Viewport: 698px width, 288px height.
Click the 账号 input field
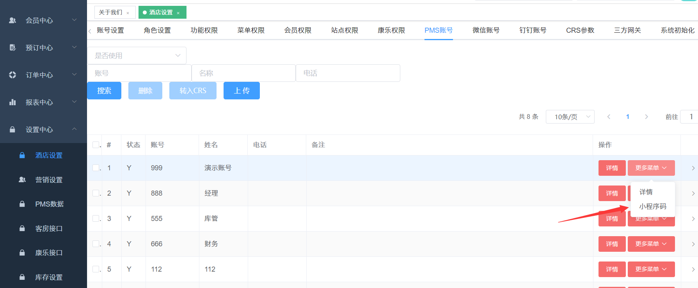[x=139, y=73]
